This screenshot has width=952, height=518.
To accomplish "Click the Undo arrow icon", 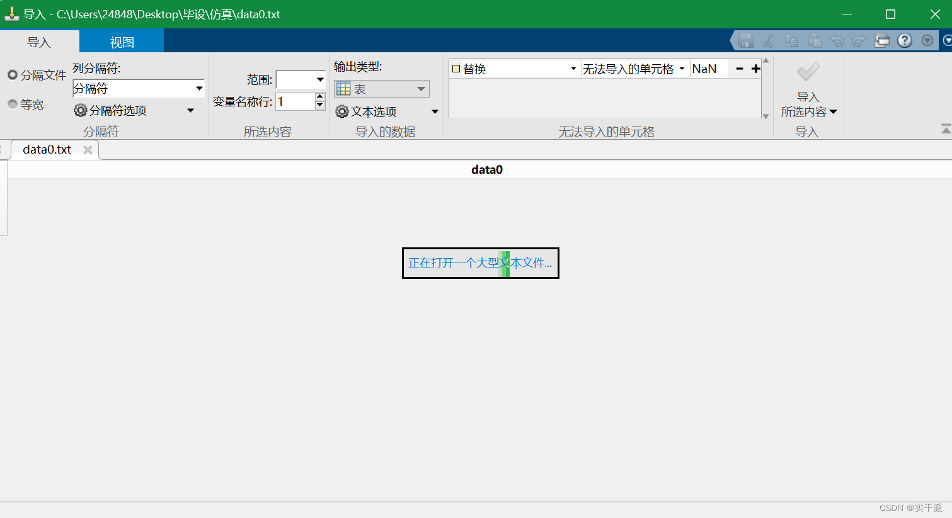I will 837,40.
